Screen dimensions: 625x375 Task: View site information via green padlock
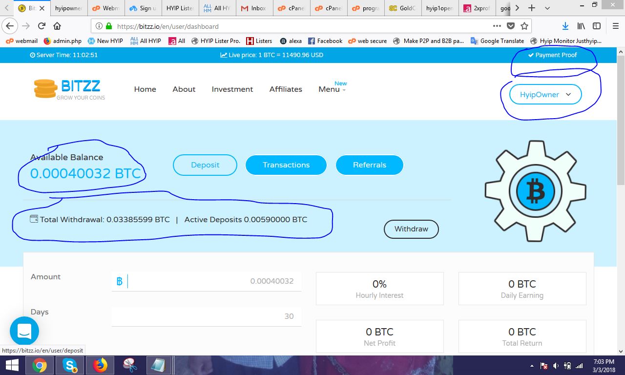pyautogui.click(x=108, y=26)
